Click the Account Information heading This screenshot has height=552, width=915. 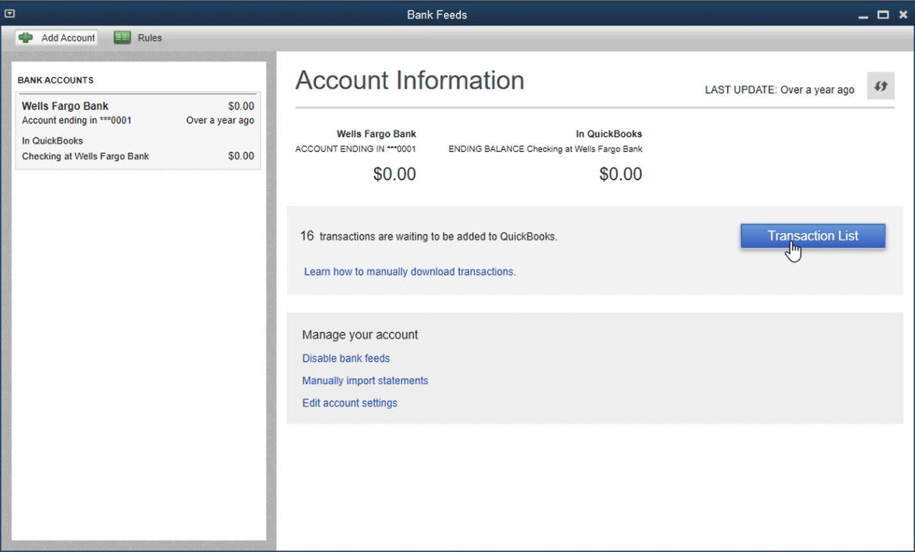[x=410, y=80]
